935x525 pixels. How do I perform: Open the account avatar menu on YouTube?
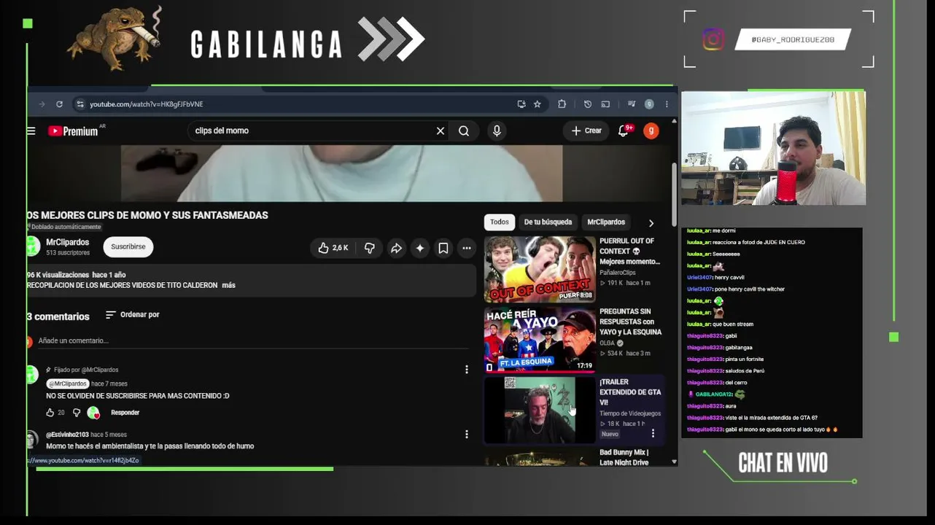click(651, 131)
